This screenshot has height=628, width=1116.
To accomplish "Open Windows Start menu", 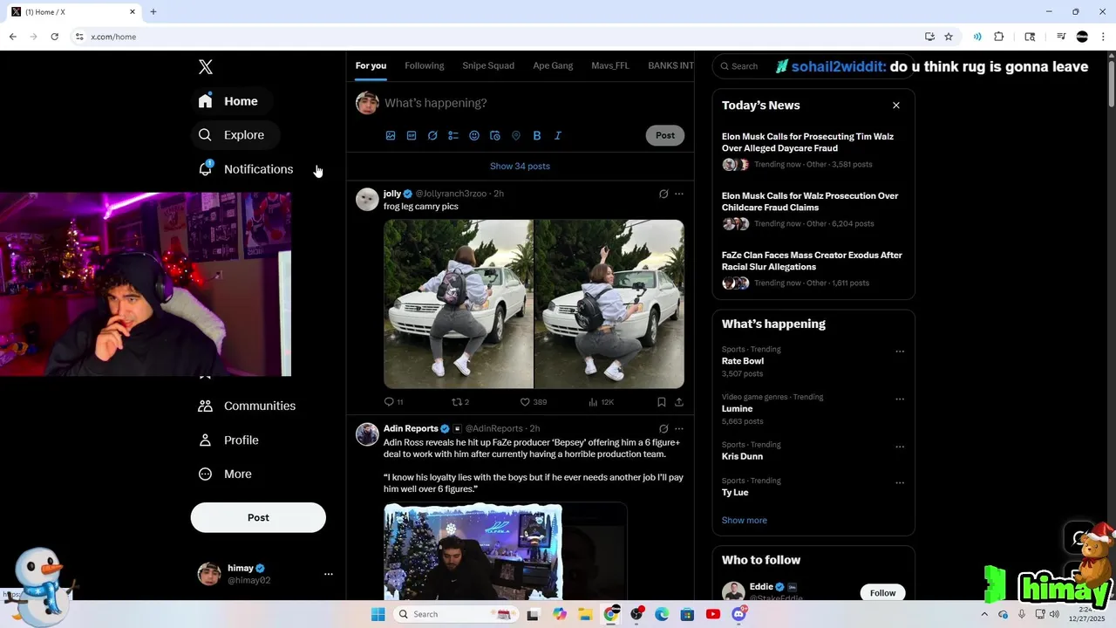I will 378,615.
